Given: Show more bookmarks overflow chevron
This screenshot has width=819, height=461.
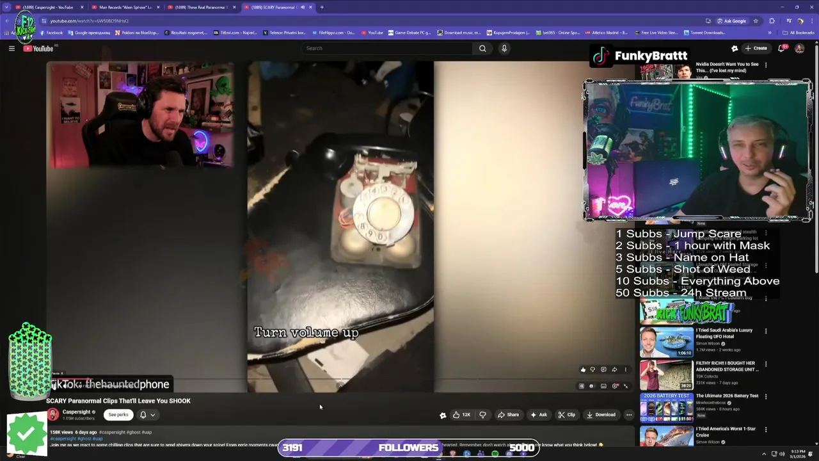Looking at the screenshot, I should 770,33.
